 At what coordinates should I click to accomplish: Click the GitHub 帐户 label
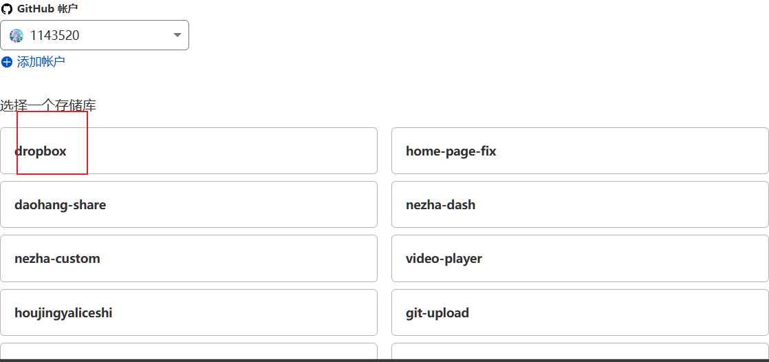47,9
